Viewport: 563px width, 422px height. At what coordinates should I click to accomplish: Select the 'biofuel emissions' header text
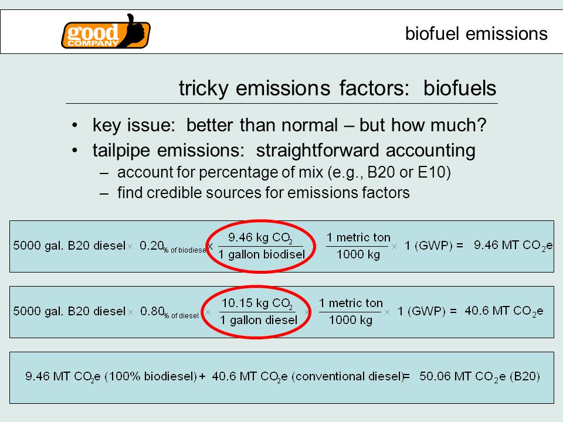click(476, 34)
